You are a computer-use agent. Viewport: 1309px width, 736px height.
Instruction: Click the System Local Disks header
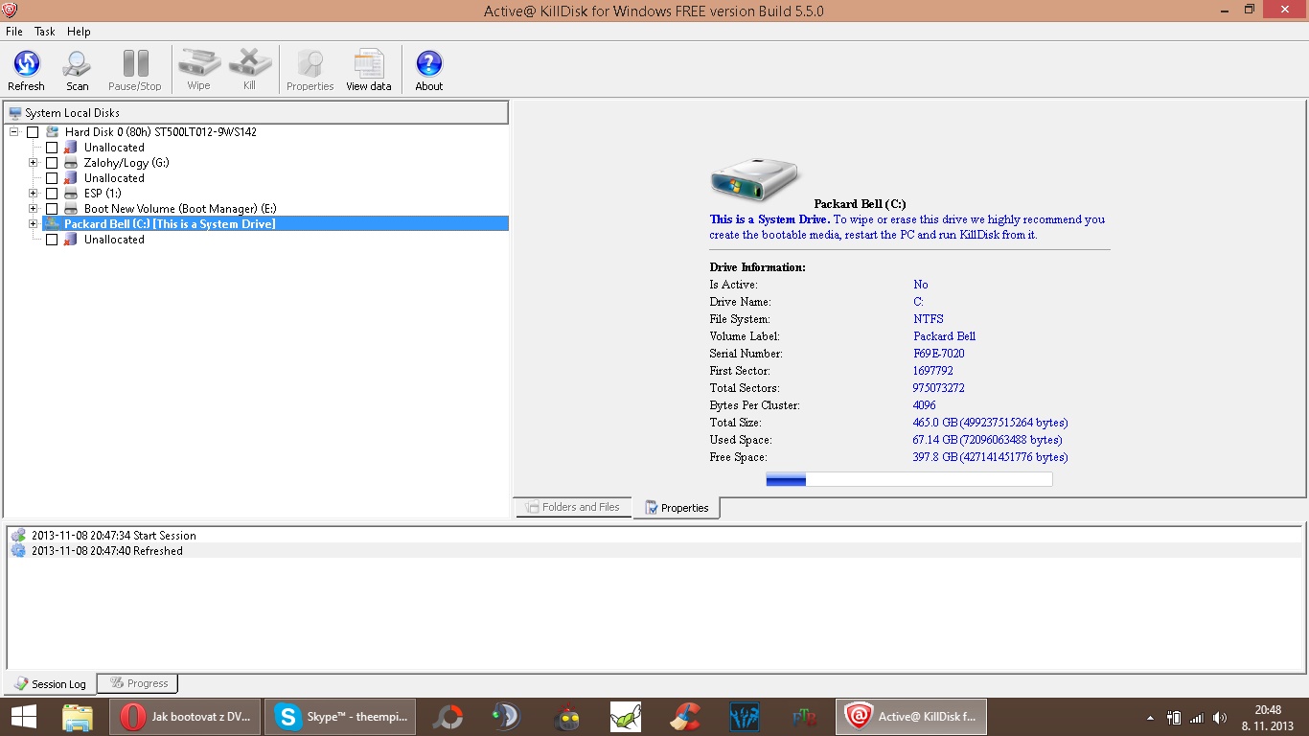(x=256, y=113)
